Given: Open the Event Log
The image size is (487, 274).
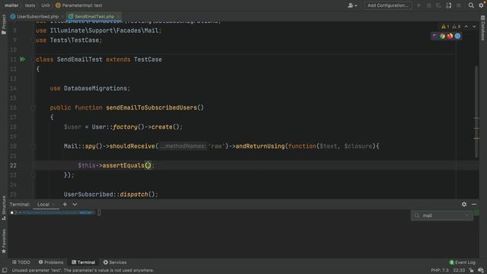Looking at the screenshot, I should (x=463, y=262).
